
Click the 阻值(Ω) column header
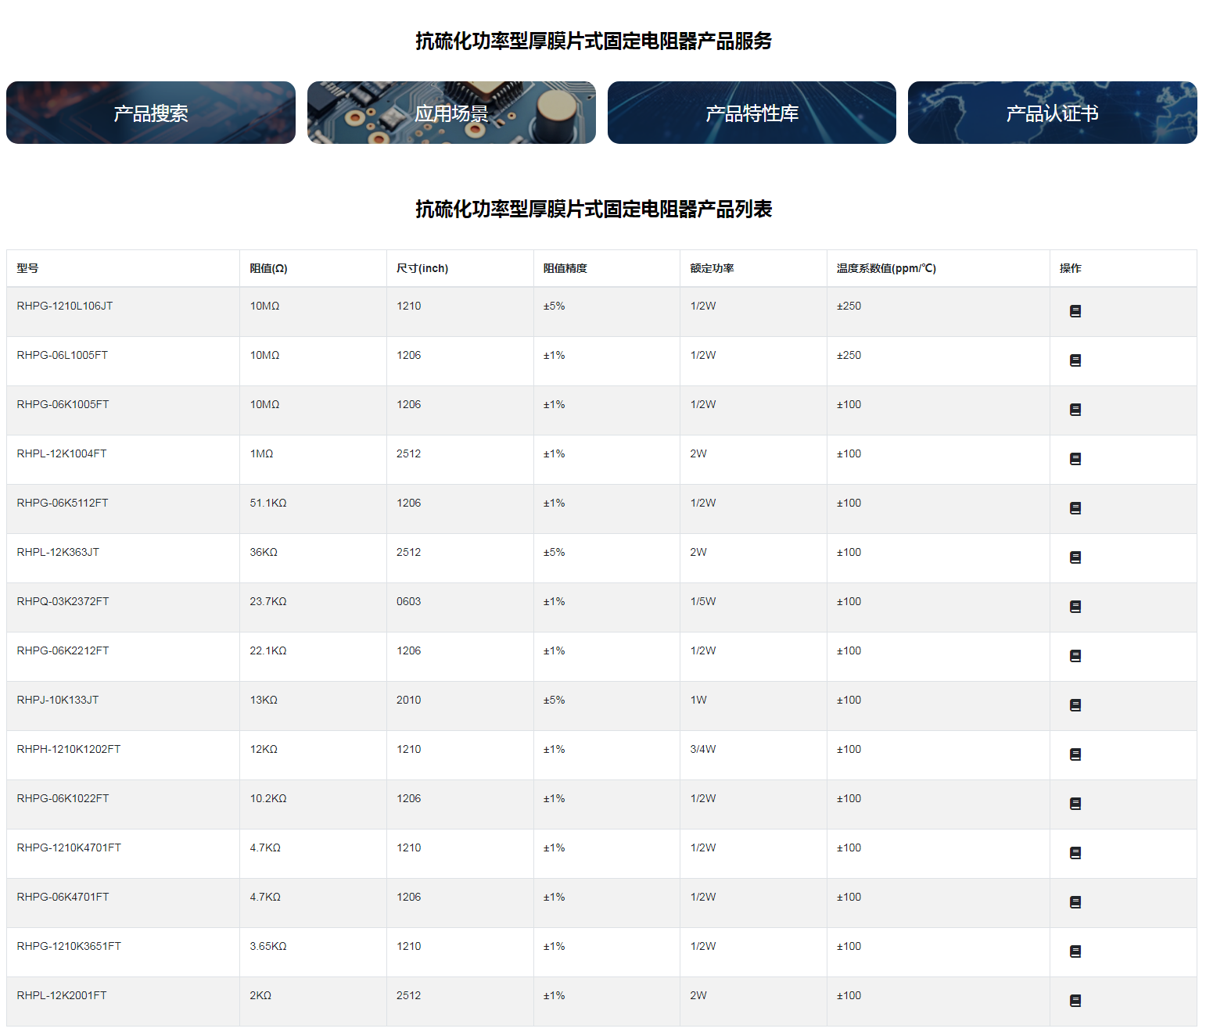tap(268, 268)
